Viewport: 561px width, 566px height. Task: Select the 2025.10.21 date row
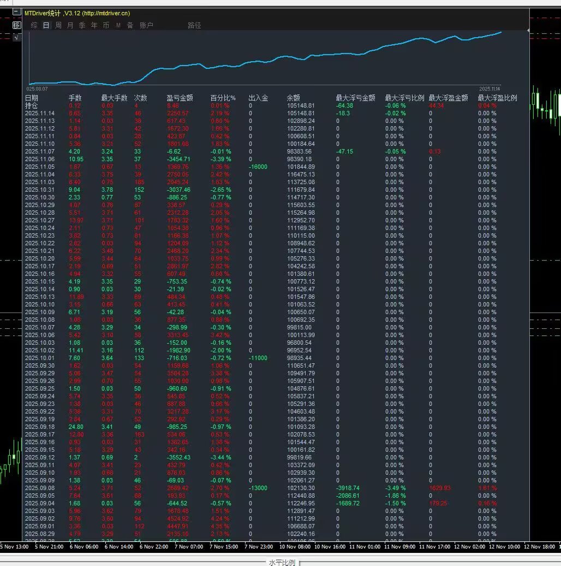[40, 251]
